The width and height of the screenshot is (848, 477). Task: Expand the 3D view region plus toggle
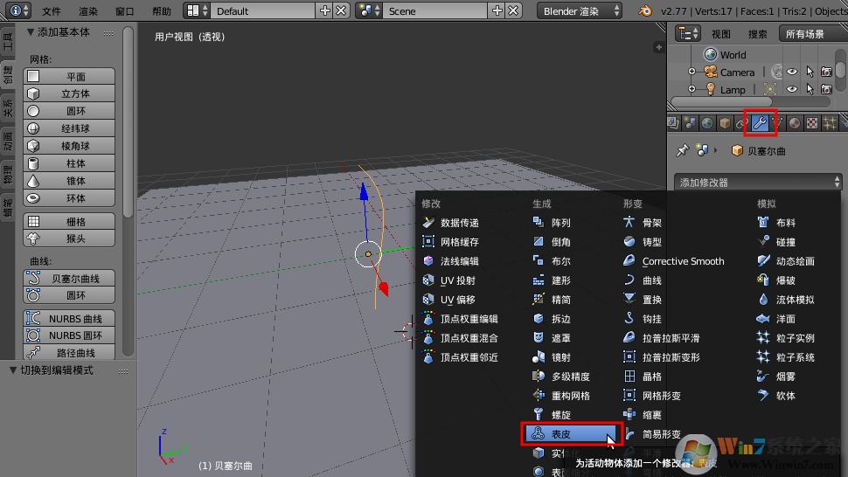658,47
